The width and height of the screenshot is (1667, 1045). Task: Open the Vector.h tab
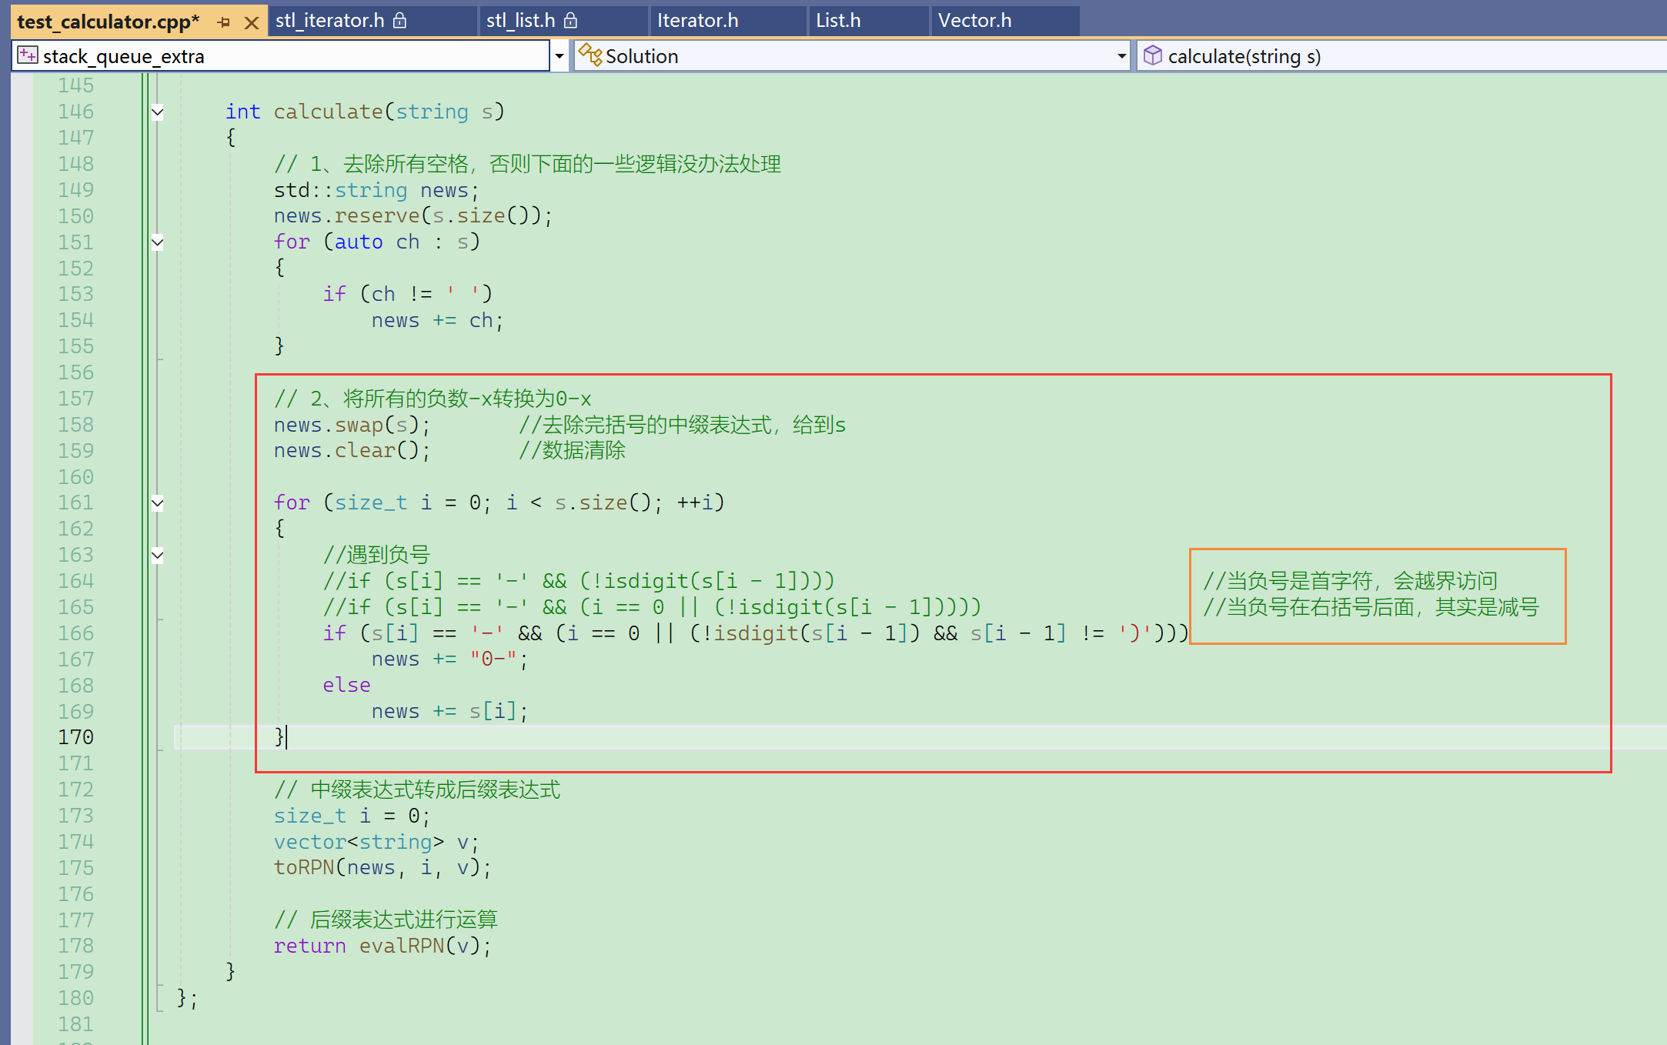974,21
